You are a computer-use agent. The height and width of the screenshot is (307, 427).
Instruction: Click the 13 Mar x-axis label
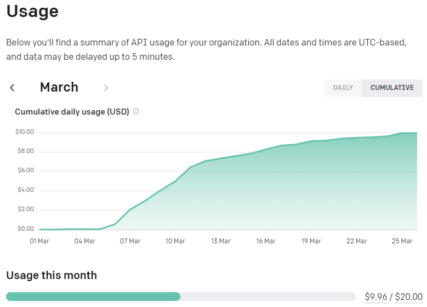pos(220,241)
